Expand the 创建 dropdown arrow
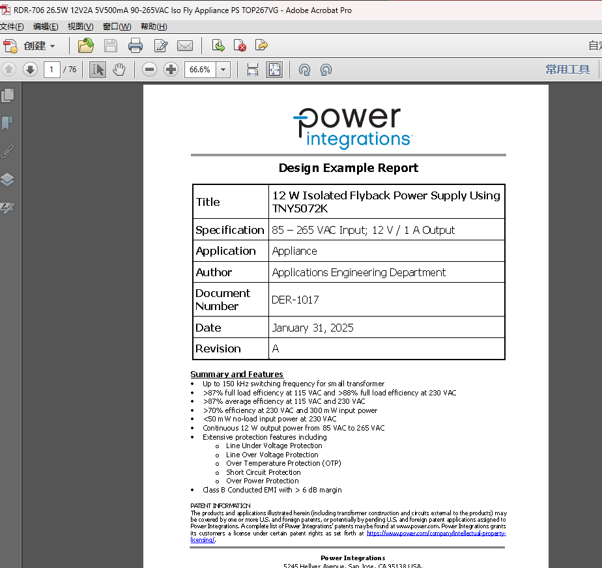This screenshot has height=568, width=602. click(x=53, y=46)
